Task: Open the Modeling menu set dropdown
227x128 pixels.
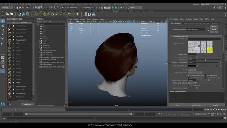Action: tap(7, 7)
